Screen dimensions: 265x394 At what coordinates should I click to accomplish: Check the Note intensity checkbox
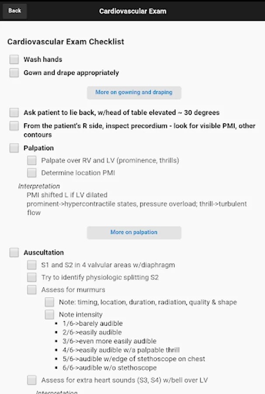point(49,314)
